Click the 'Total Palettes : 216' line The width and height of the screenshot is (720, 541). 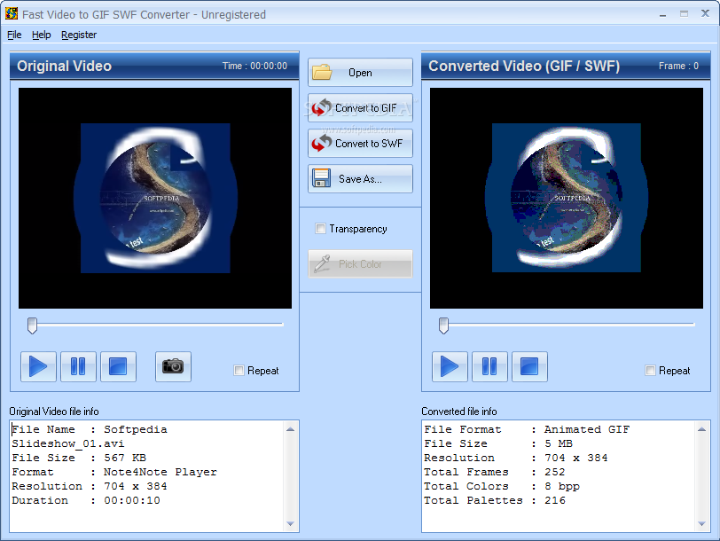(495, 500)
